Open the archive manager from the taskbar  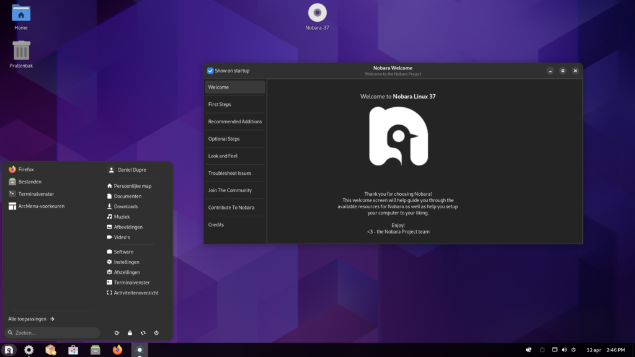pos(50,350)
